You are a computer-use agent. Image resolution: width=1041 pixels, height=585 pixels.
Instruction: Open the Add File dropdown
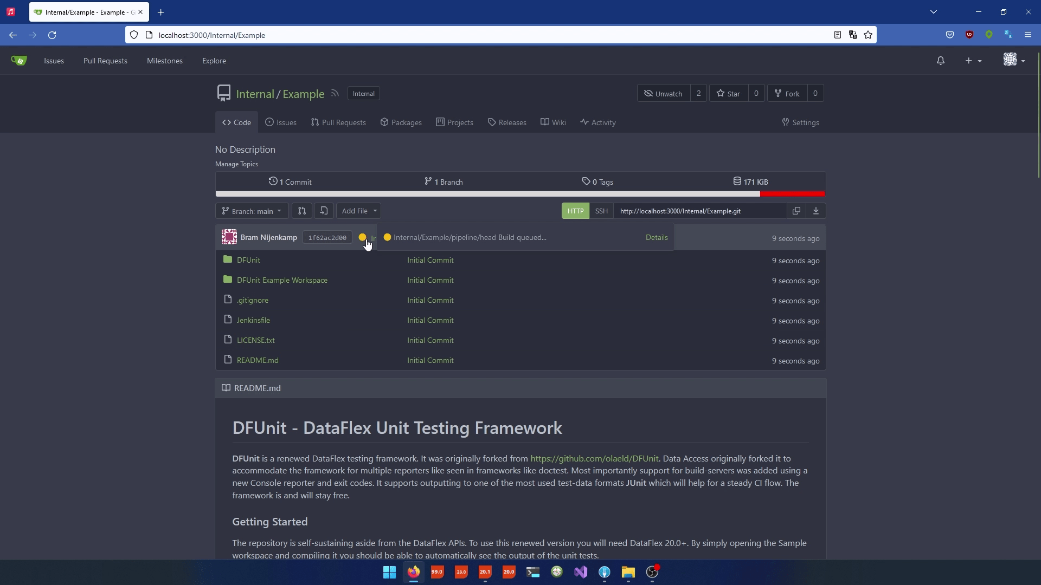point(358,211)
